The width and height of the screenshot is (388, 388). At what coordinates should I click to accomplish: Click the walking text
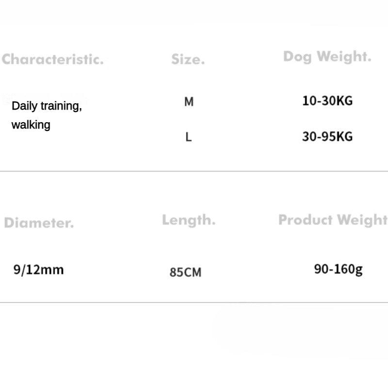(x=31, y=125)
